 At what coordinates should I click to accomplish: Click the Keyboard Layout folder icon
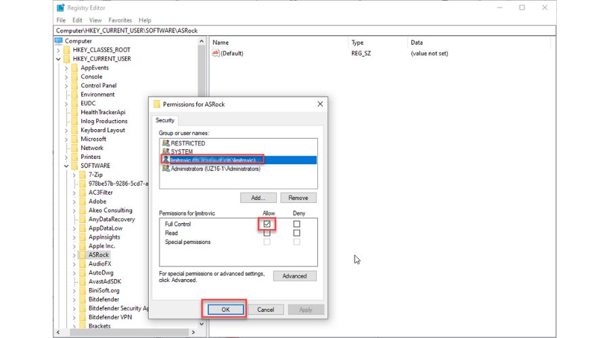click(74, 130)
